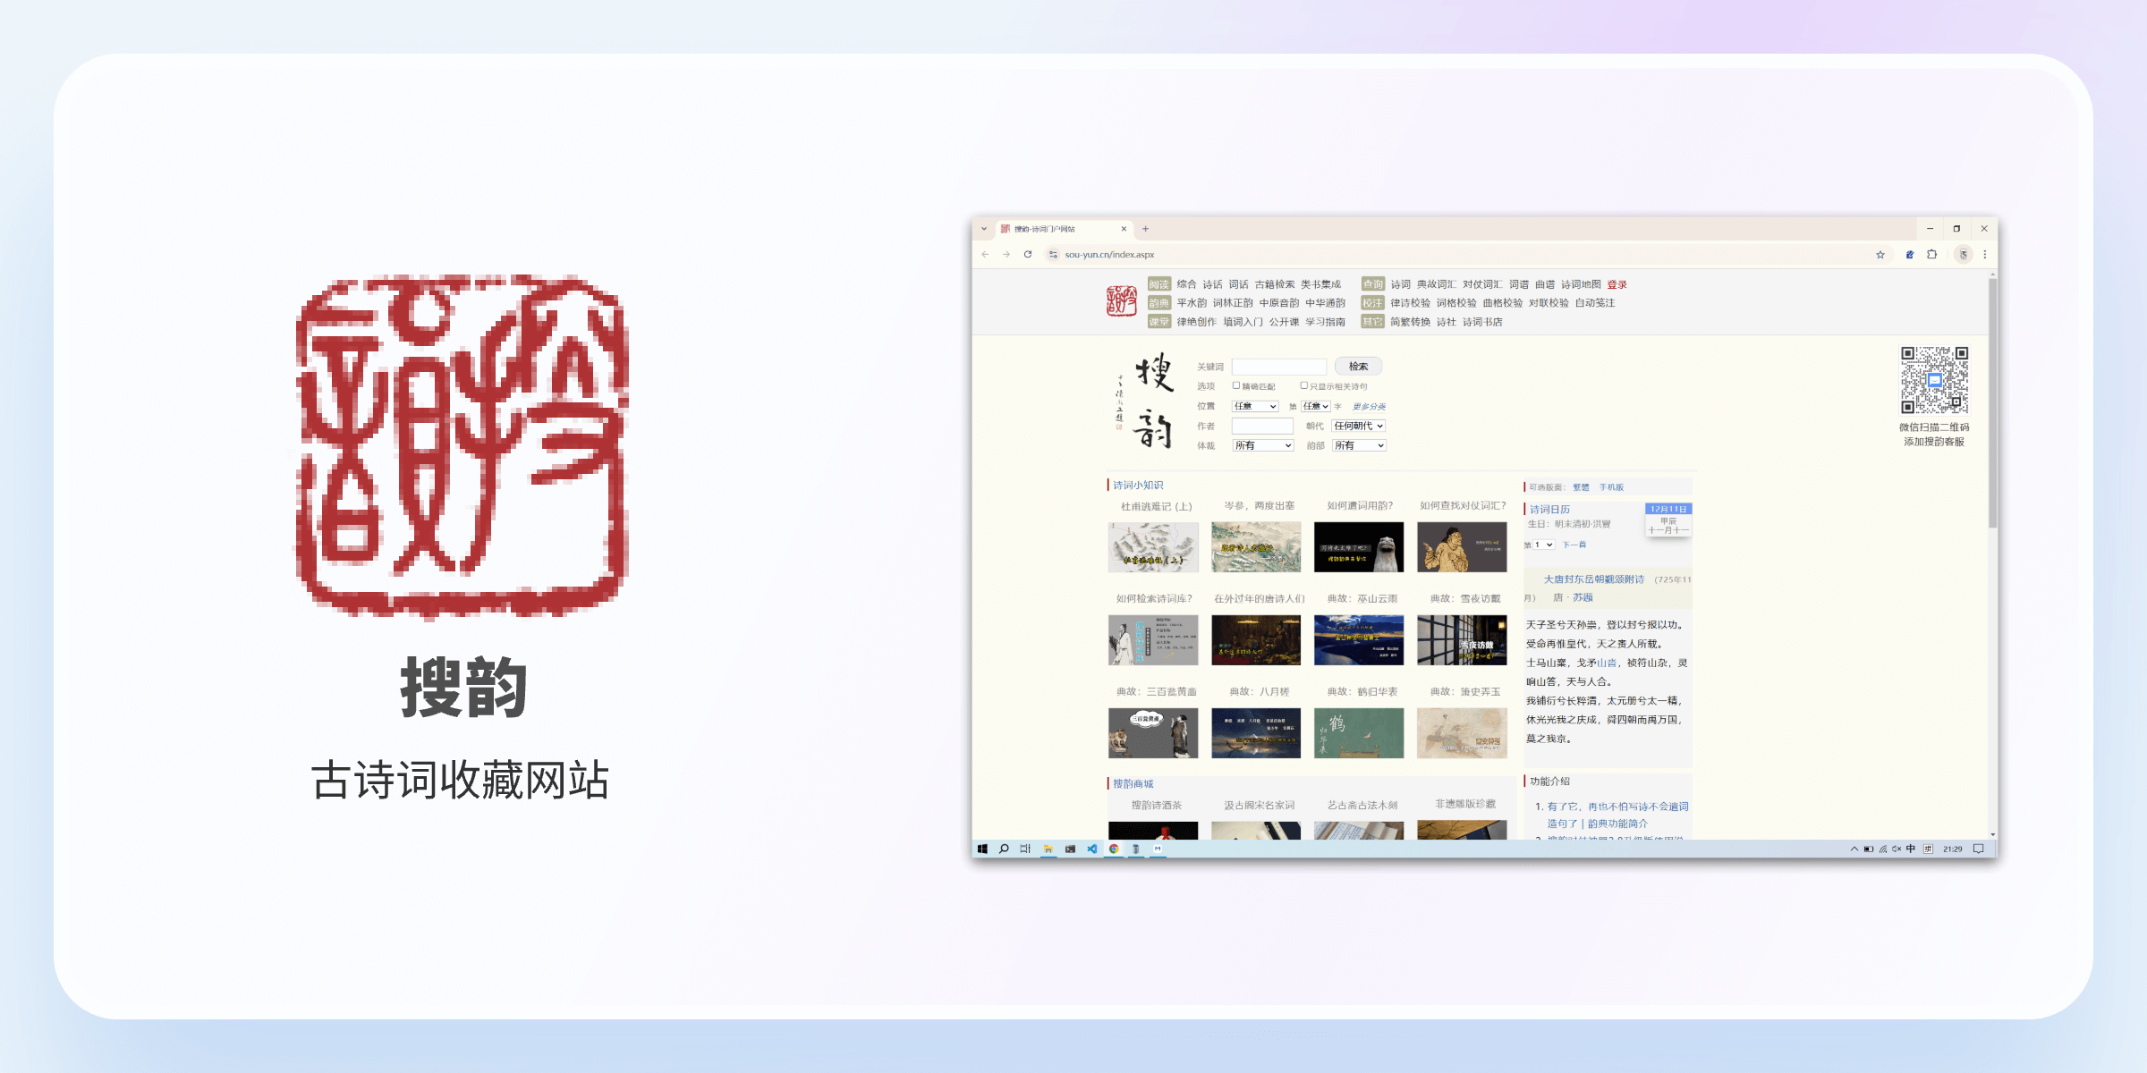2147x1073 pixels.
Task: Open the 位置 dropdown
Action: (x=1255, y=406)
